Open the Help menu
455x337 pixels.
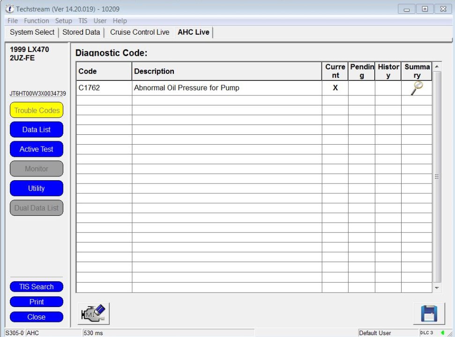[x=119, y=21]
